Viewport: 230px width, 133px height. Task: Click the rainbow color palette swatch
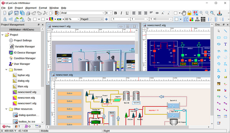pyautogui.click(x=51, y=19)
